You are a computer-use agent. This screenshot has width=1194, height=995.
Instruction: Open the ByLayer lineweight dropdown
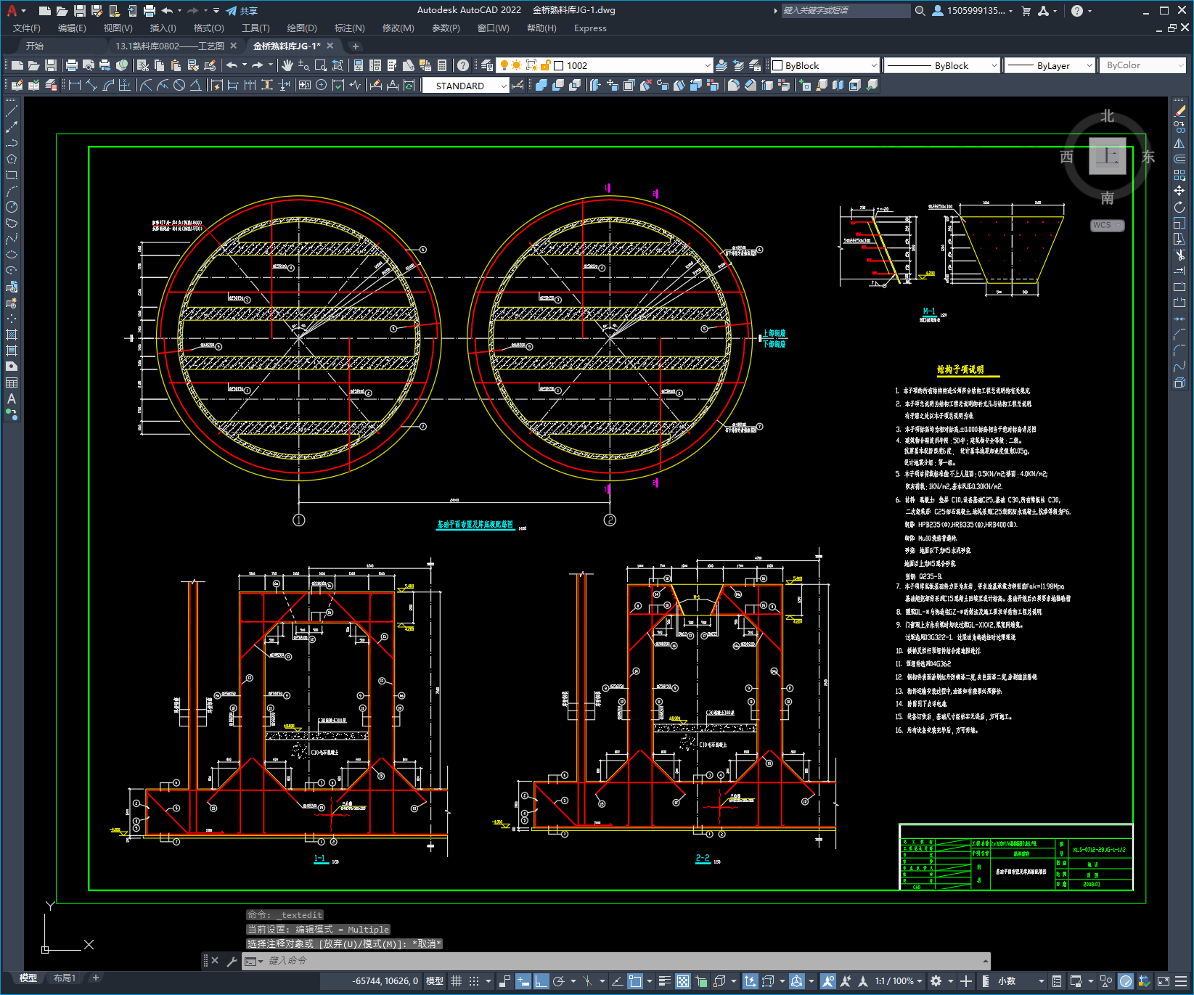pyautogui.click(x=1050, y=65)
